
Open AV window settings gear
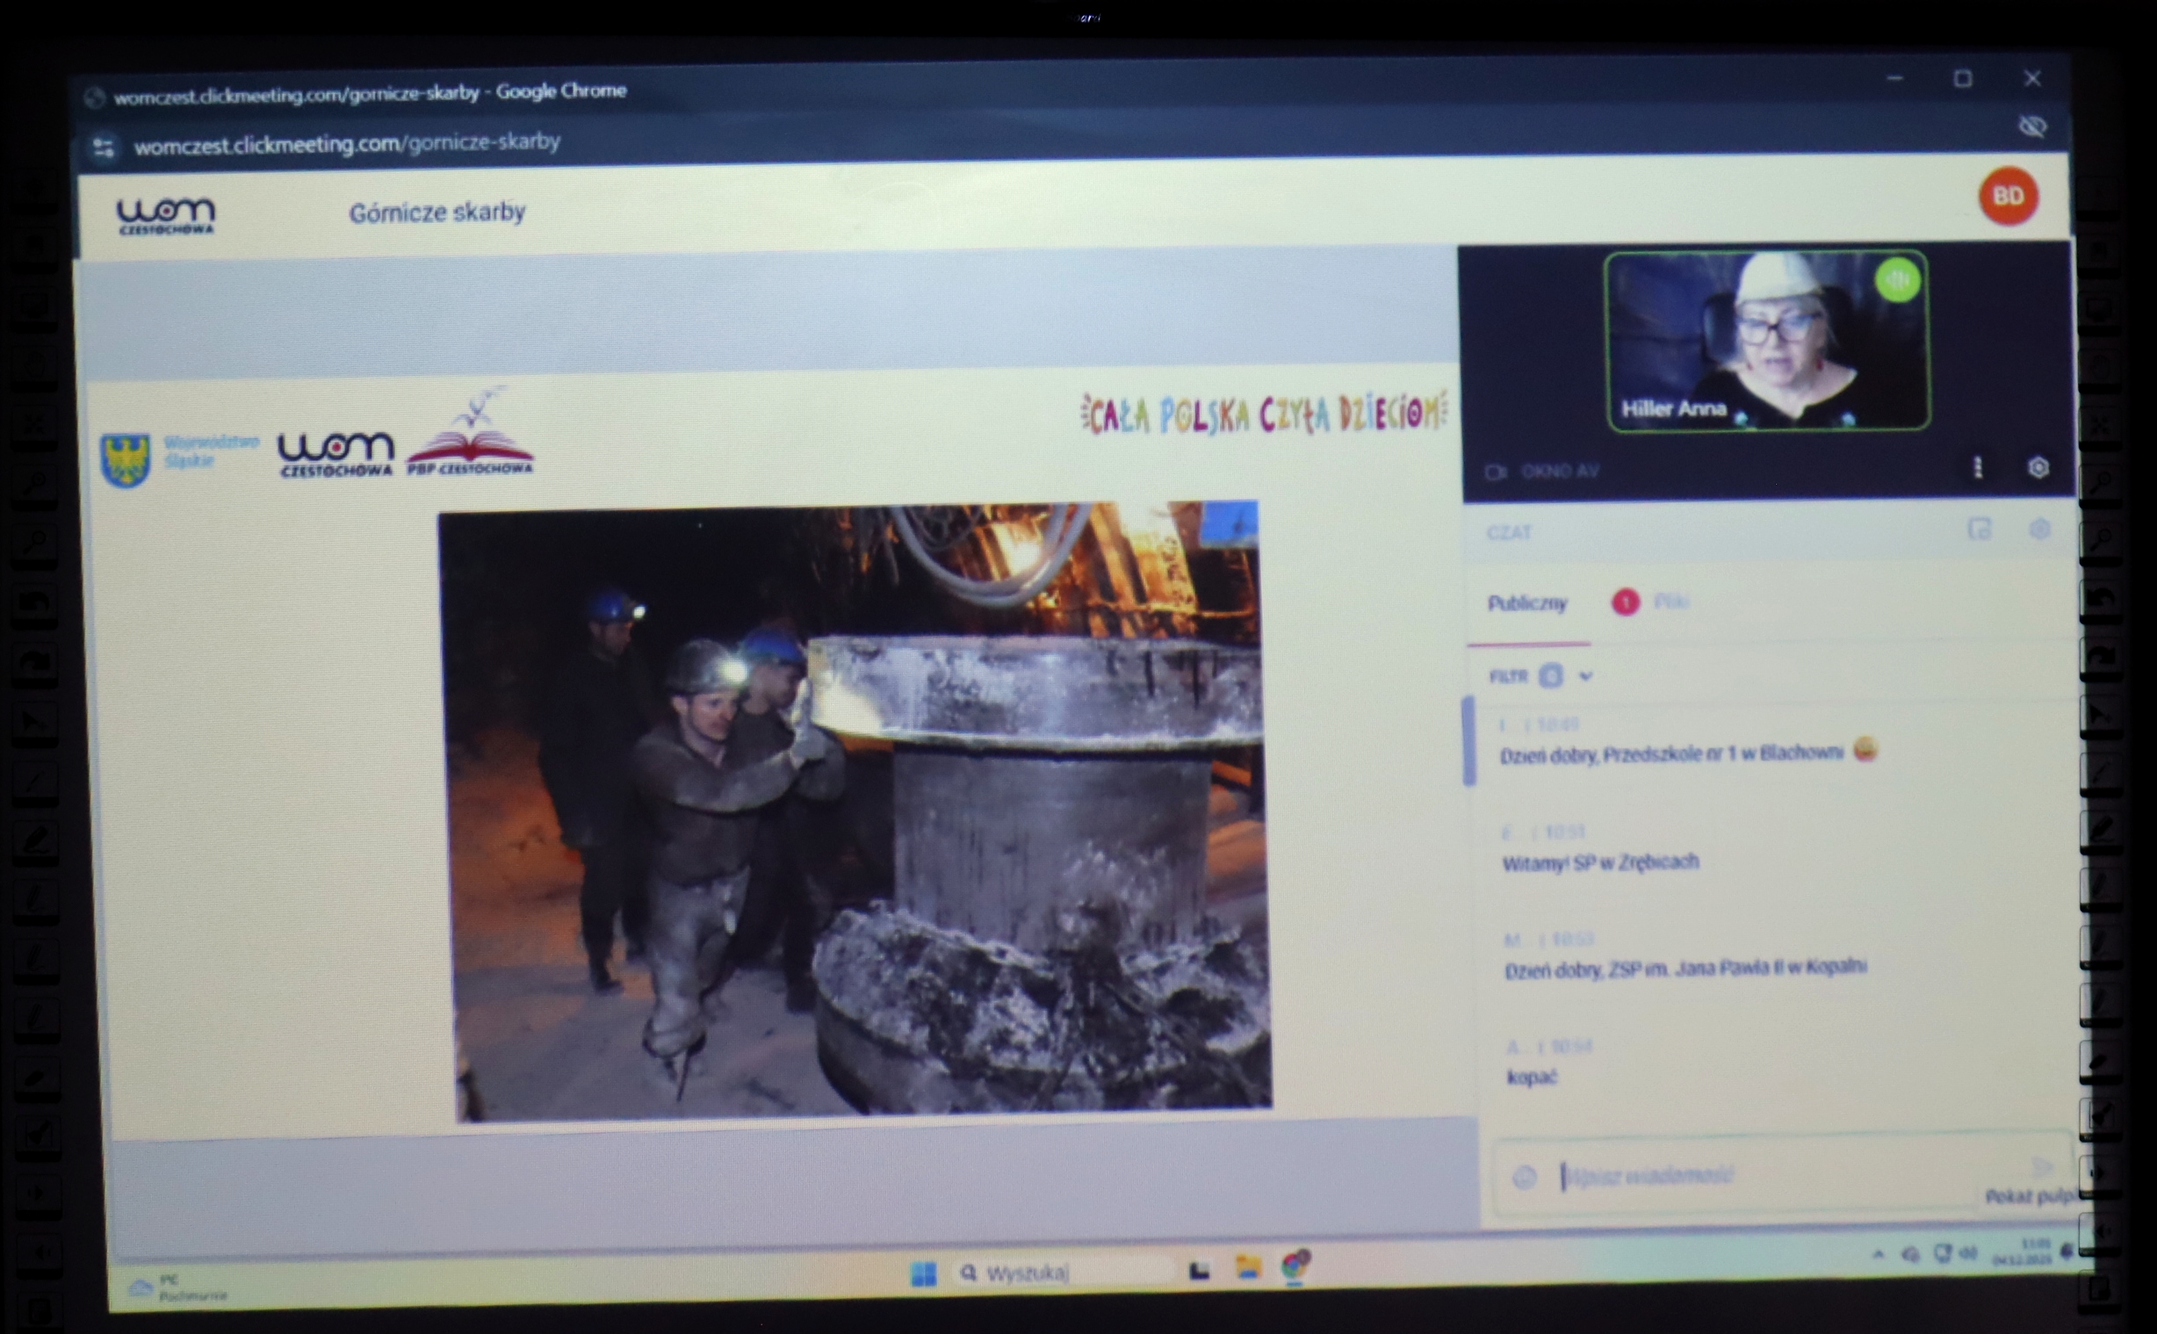(2038, 467)
